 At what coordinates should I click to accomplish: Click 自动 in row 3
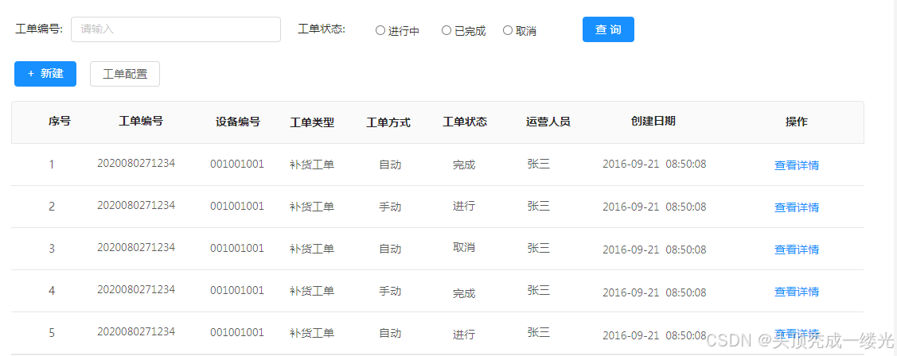pos(390,250)
